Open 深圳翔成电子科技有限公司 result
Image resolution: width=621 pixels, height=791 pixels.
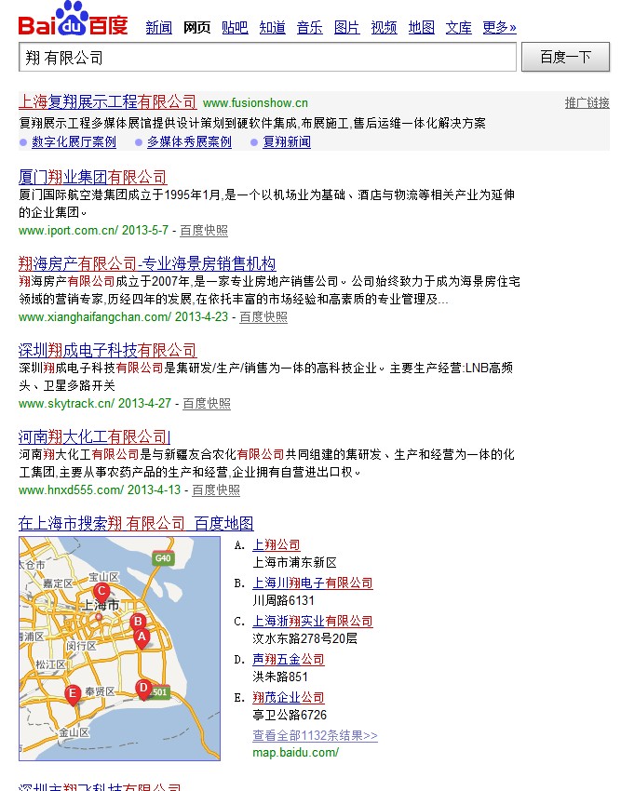[x=107, y=350]
